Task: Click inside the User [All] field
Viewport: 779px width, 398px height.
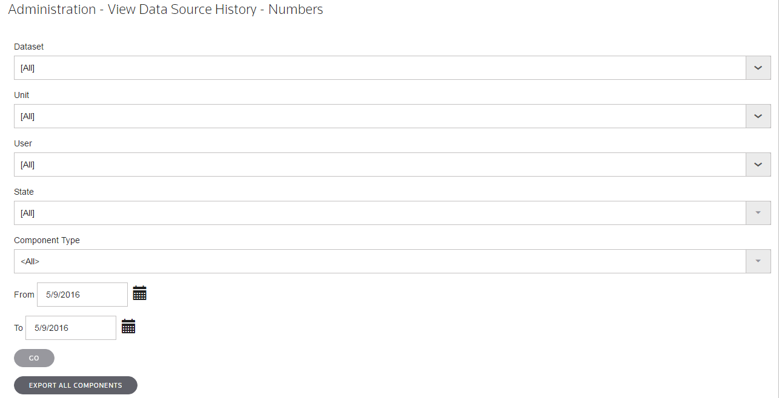Action: 379,165
